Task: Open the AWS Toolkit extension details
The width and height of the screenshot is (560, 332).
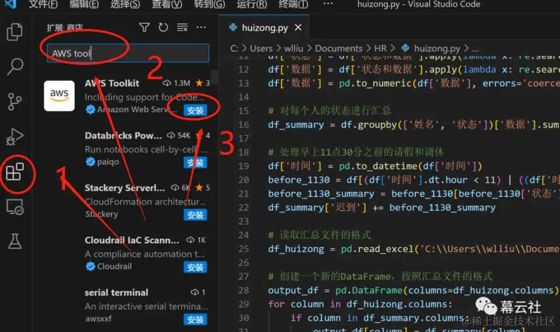Action: click(x=112, y=83)
